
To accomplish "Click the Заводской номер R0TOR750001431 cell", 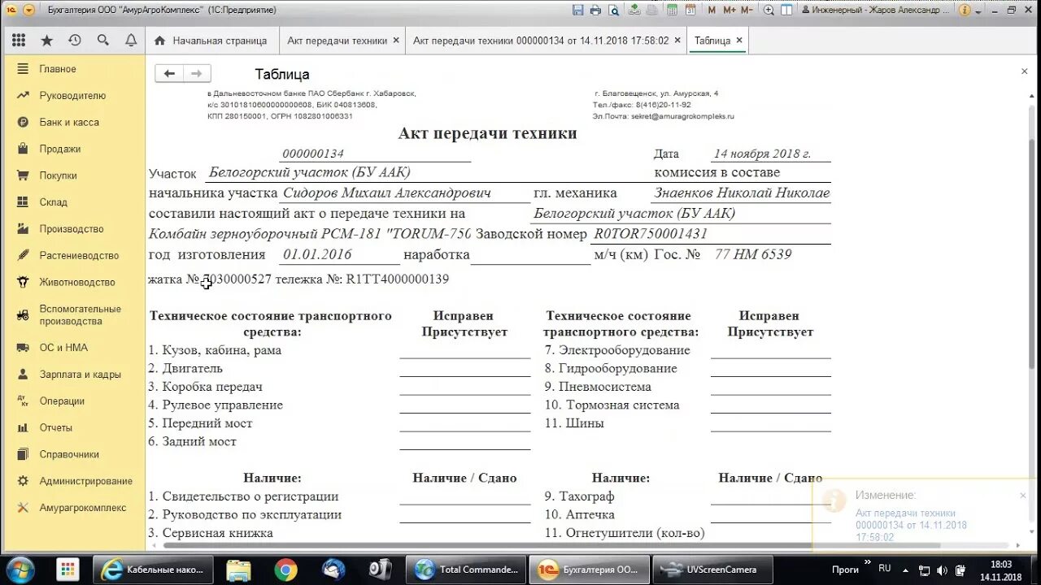I will click(711, 234).
